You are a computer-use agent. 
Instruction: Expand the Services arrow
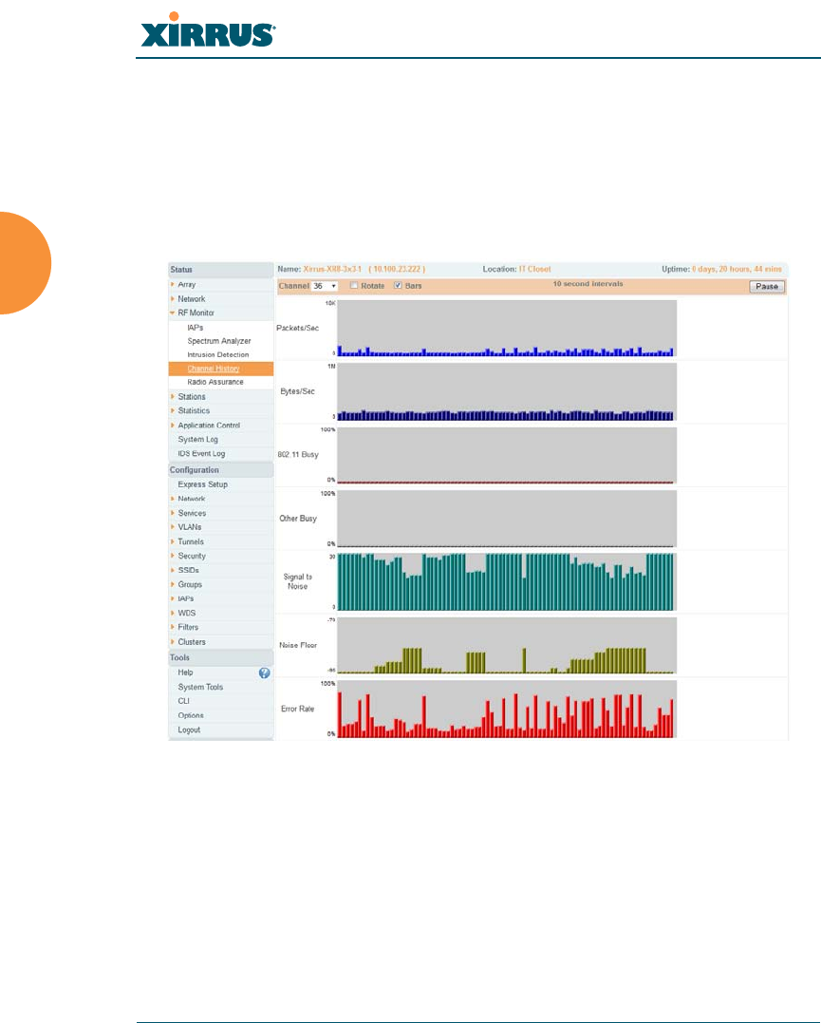click(x=173, y=513)
